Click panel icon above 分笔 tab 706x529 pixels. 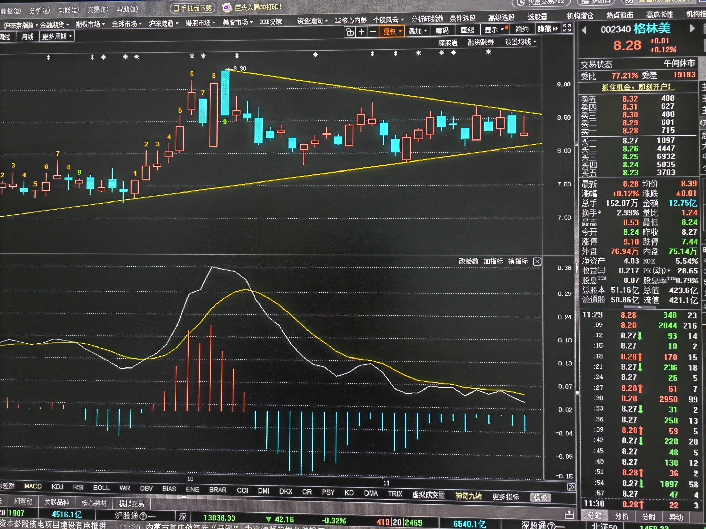[x=569, y=514]
